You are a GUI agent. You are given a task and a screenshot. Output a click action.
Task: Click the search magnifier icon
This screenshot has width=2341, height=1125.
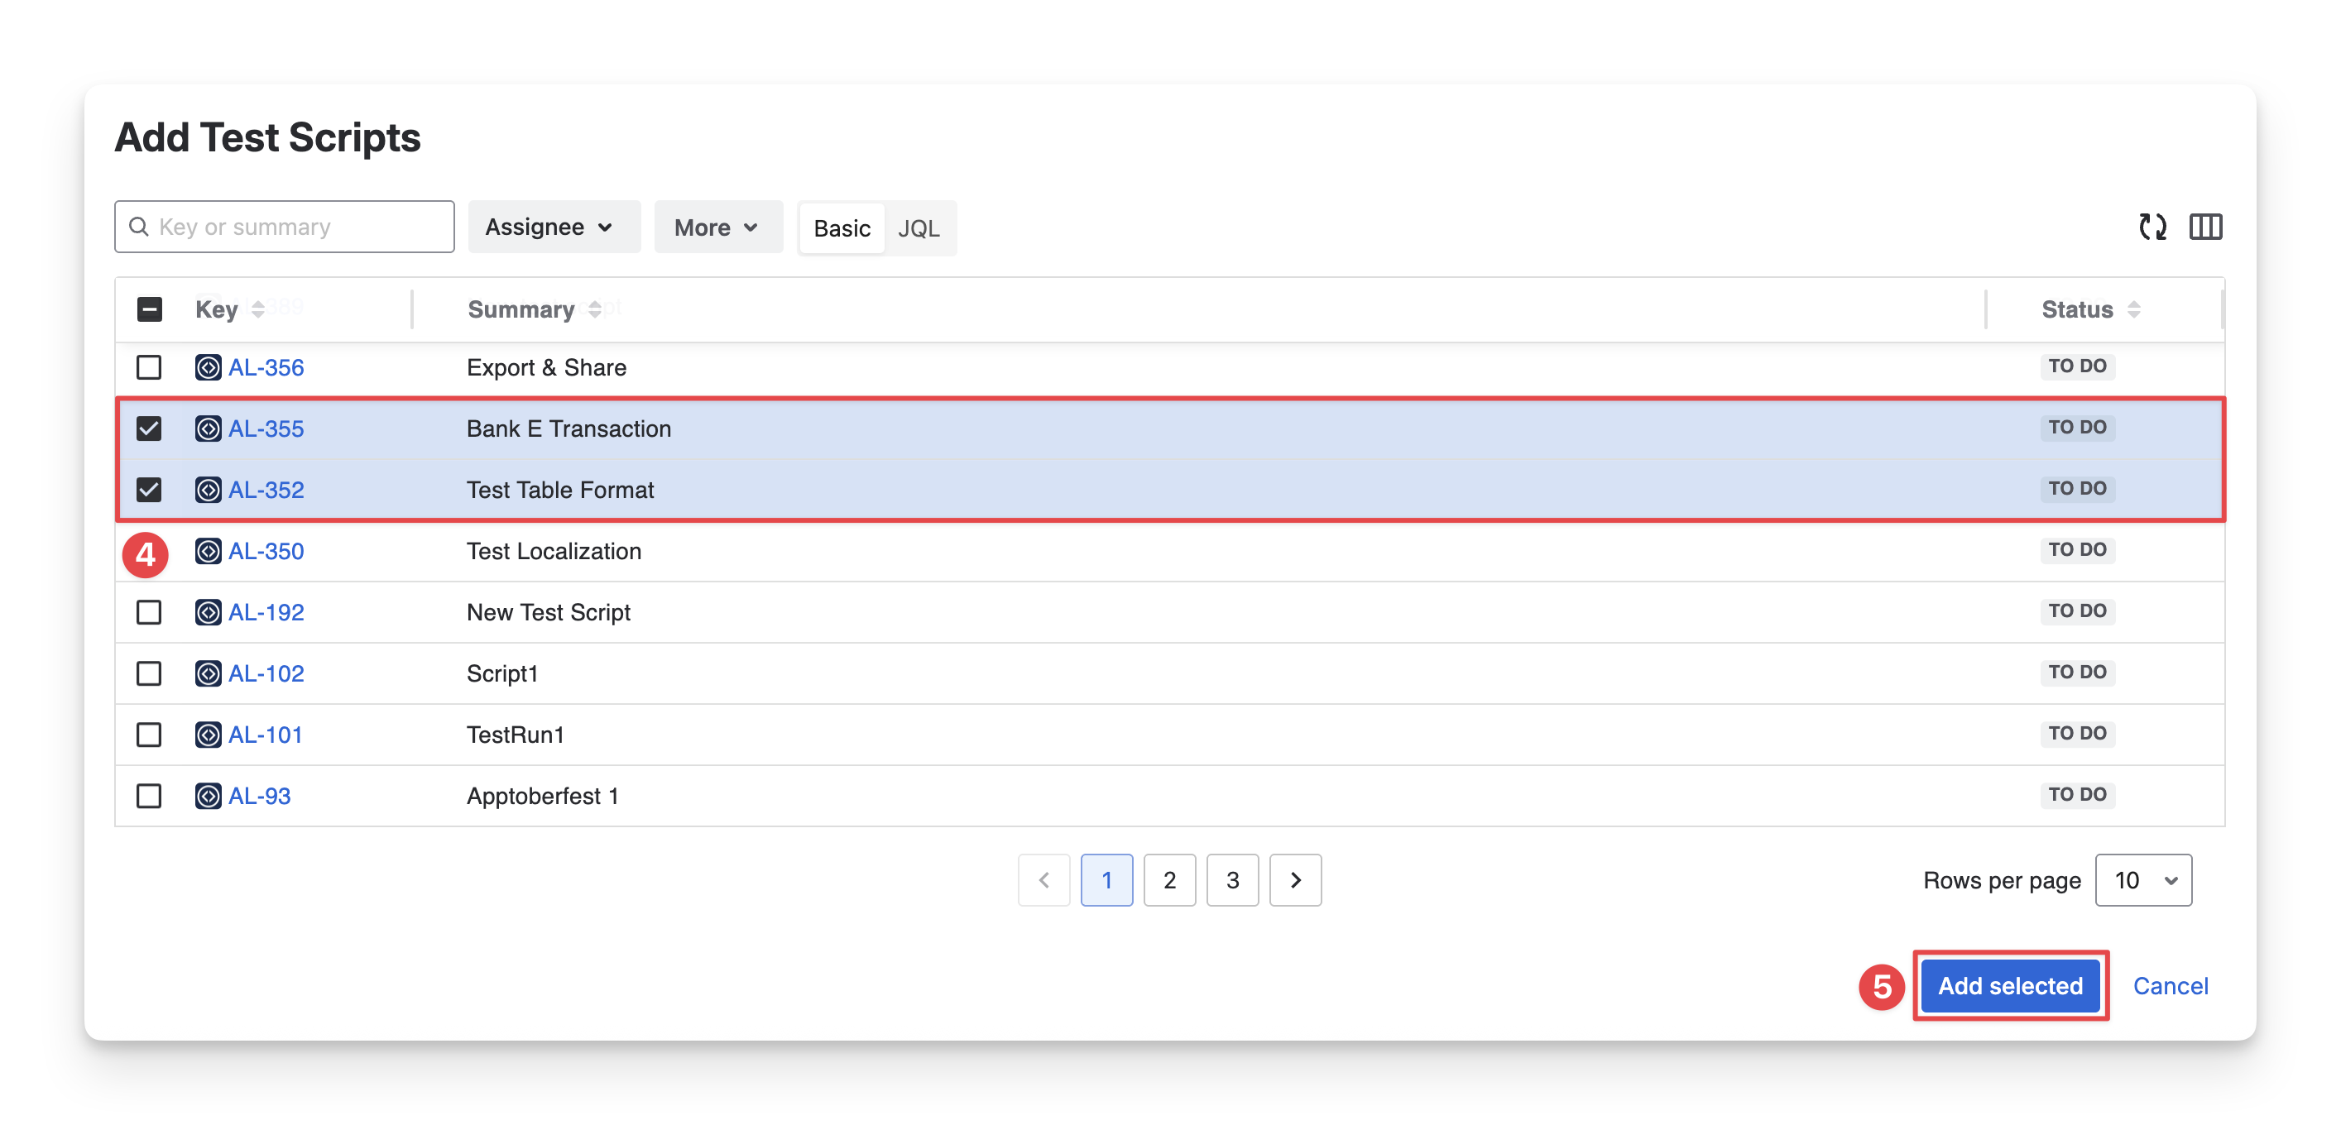pos(139,227)
